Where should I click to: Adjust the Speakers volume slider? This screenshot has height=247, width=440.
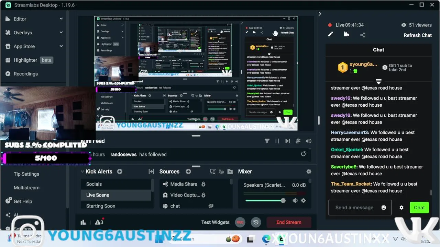(x=265, y=201)
